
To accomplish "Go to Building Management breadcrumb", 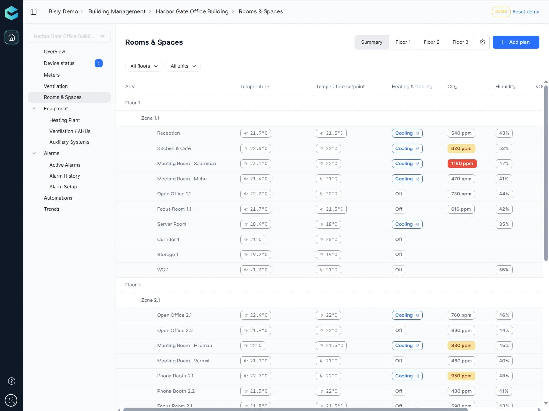I will pyautogui.click(x=117, y=11).
